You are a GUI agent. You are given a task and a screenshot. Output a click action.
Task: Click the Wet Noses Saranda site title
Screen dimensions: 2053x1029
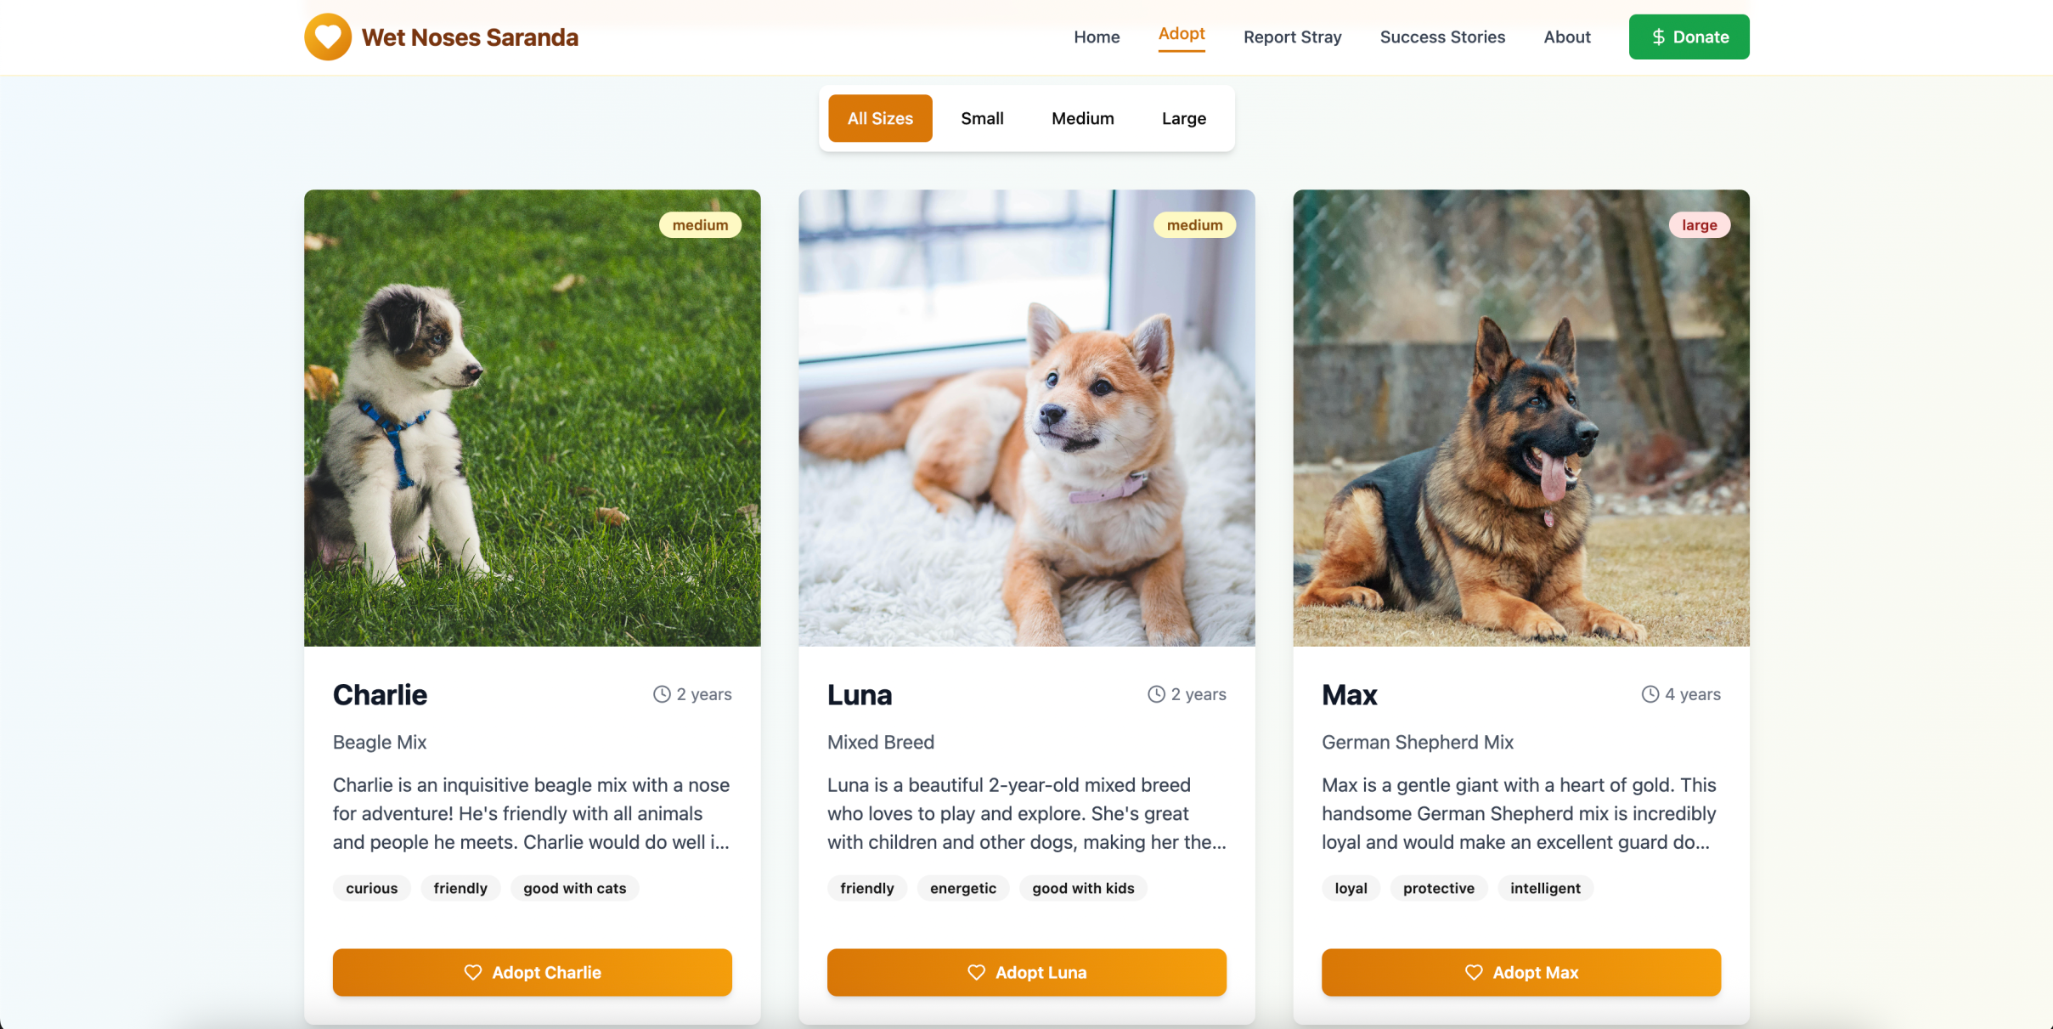[x=470, y=37]
